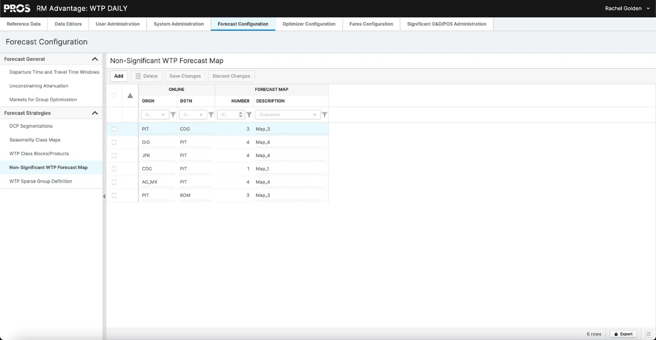Screen dimensions: 656x340
Task: Switch to the Optimizer Configuration tab
Action: pos(309,24)
